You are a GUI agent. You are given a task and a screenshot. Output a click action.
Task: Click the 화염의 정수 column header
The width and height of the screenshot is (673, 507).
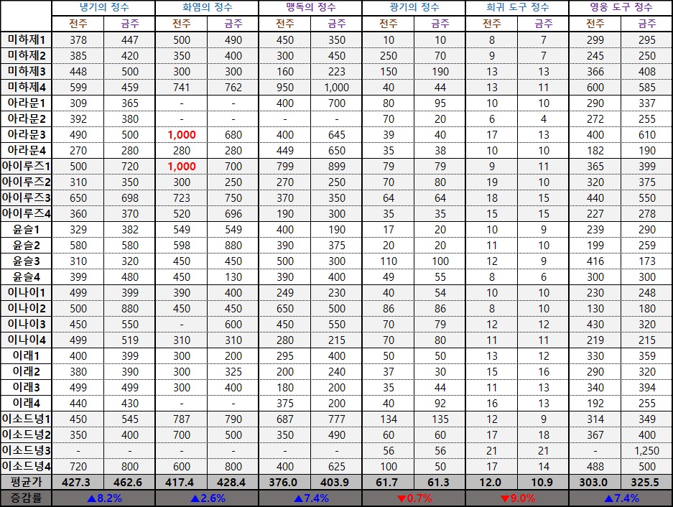coord(207,8)
